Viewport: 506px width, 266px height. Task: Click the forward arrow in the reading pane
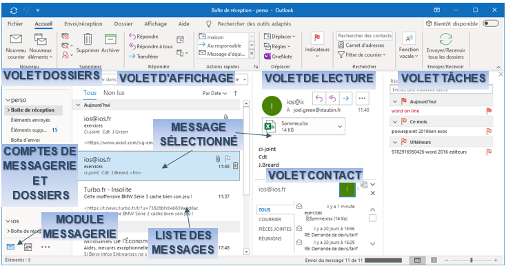[x=345, y=99]
